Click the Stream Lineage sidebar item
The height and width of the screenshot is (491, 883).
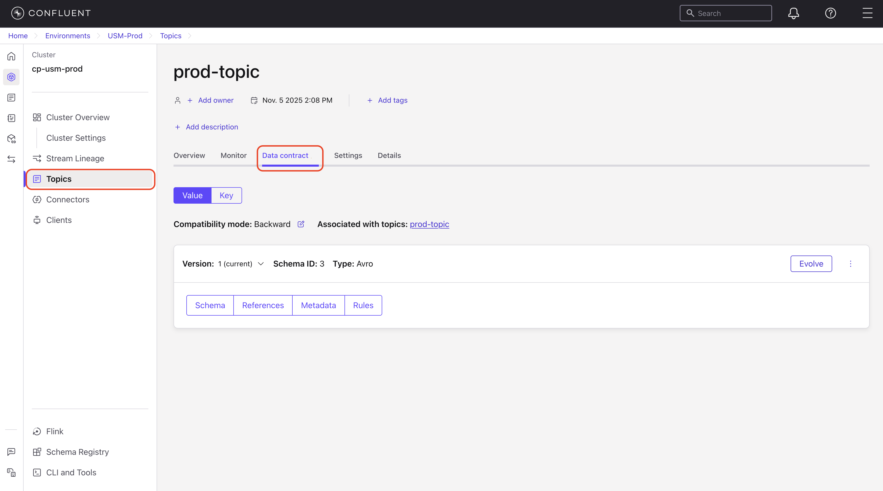[x=75, y=158]
